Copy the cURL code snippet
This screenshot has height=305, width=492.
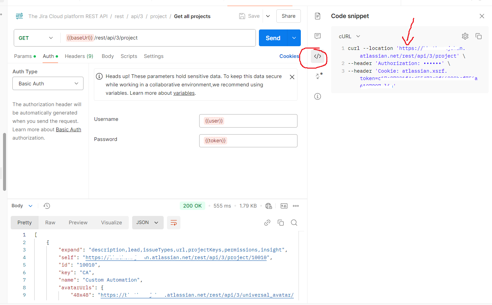479,36
